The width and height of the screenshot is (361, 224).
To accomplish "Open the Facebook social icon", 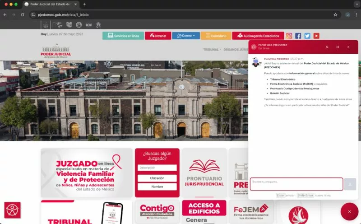I will pyautogui.click(x=298, y=36).
